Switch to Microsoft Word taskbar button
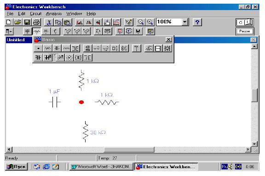This screenshot has width=265, height=176. point(101,167)
